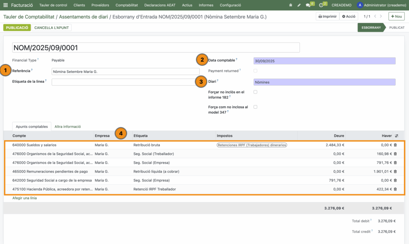Screen dimensions: 409x244
Task: Toggle the Payment returned checkbox
Action: click(x=255, y=71)
